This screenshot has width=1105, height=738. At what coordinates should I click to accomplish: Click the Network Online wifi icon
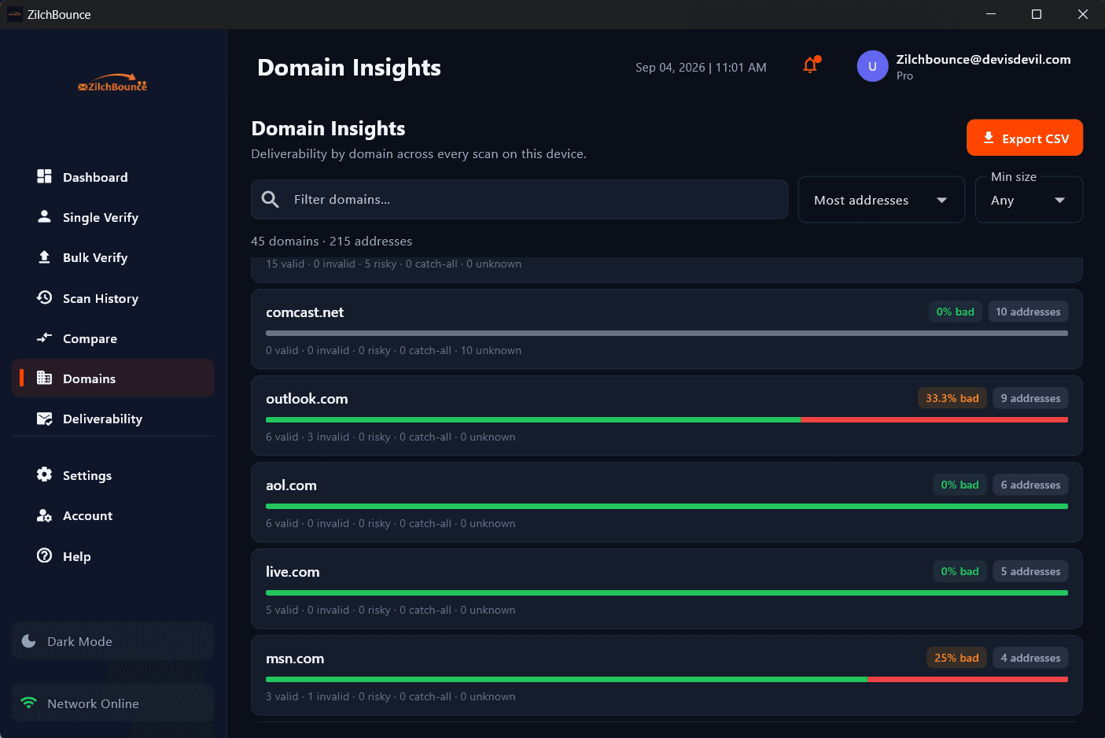tap(29, 703)
